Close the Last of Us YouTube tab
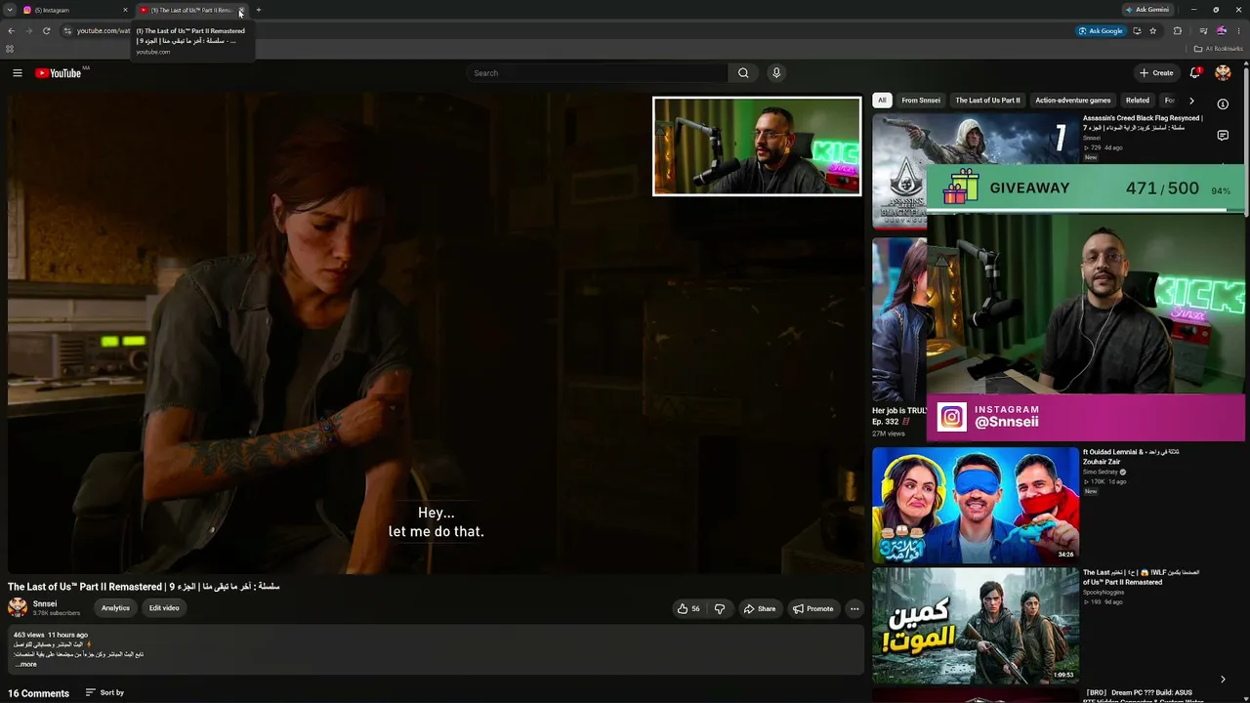Screen dimensions: 1250x703 tap(241, 10)
